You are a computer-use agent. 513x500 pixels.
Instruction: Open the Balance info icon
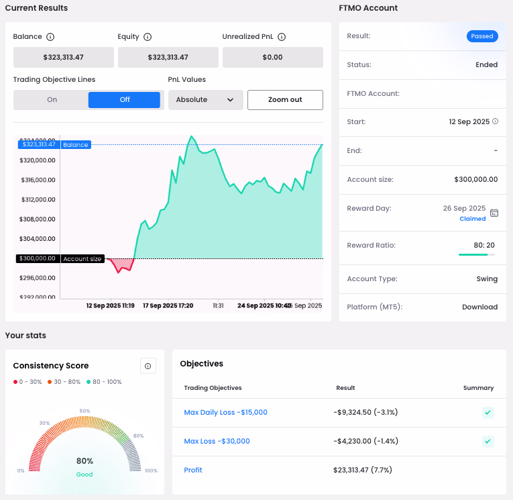(x=50, y=37)
